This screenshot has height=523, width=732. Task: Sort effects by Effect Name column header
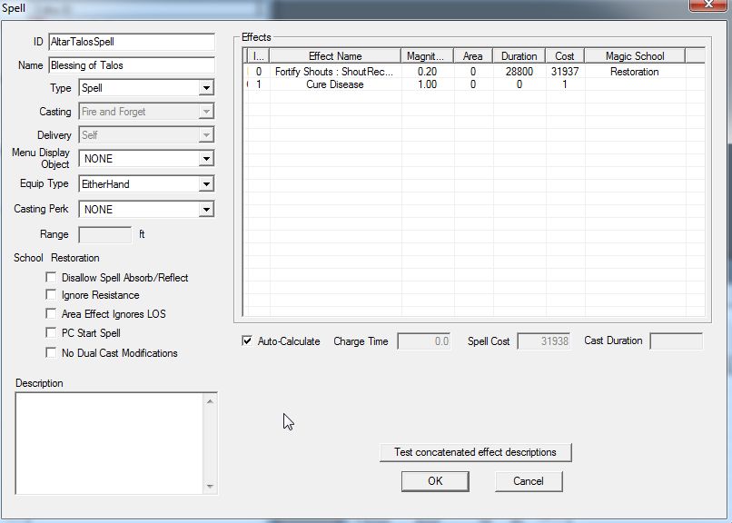click(x=335, y=56)
